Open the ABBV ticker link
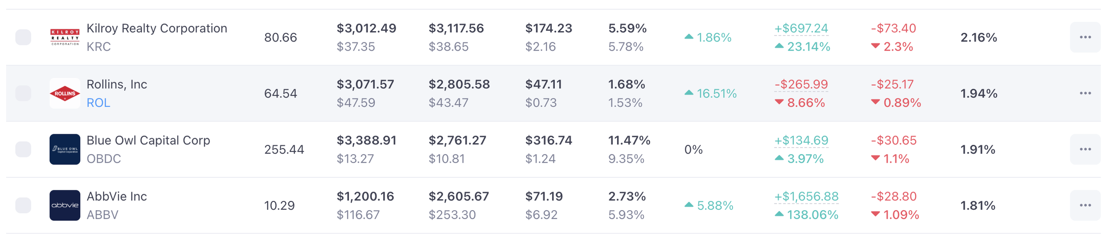The image size is (1114, 240). [x=102, y=215]
